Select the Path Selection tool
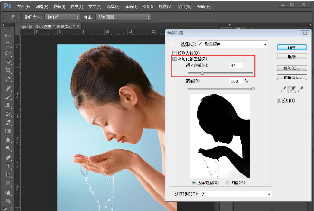Viewport: 314px width, 211px height. [8, 175]
